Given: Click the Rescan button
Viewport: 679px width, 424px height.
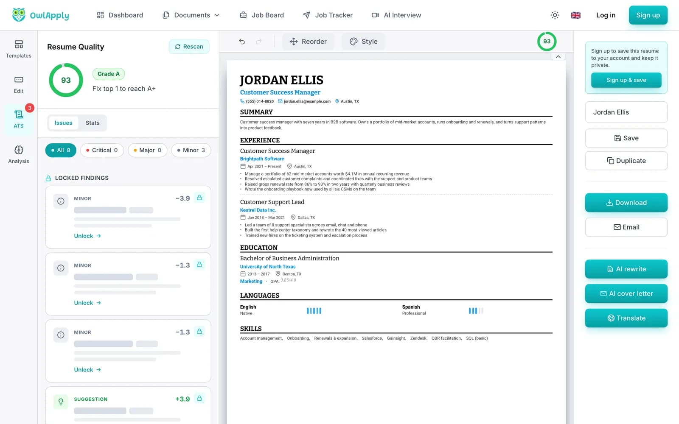Looking at the screenshot, I should click(x=189, y=47).
